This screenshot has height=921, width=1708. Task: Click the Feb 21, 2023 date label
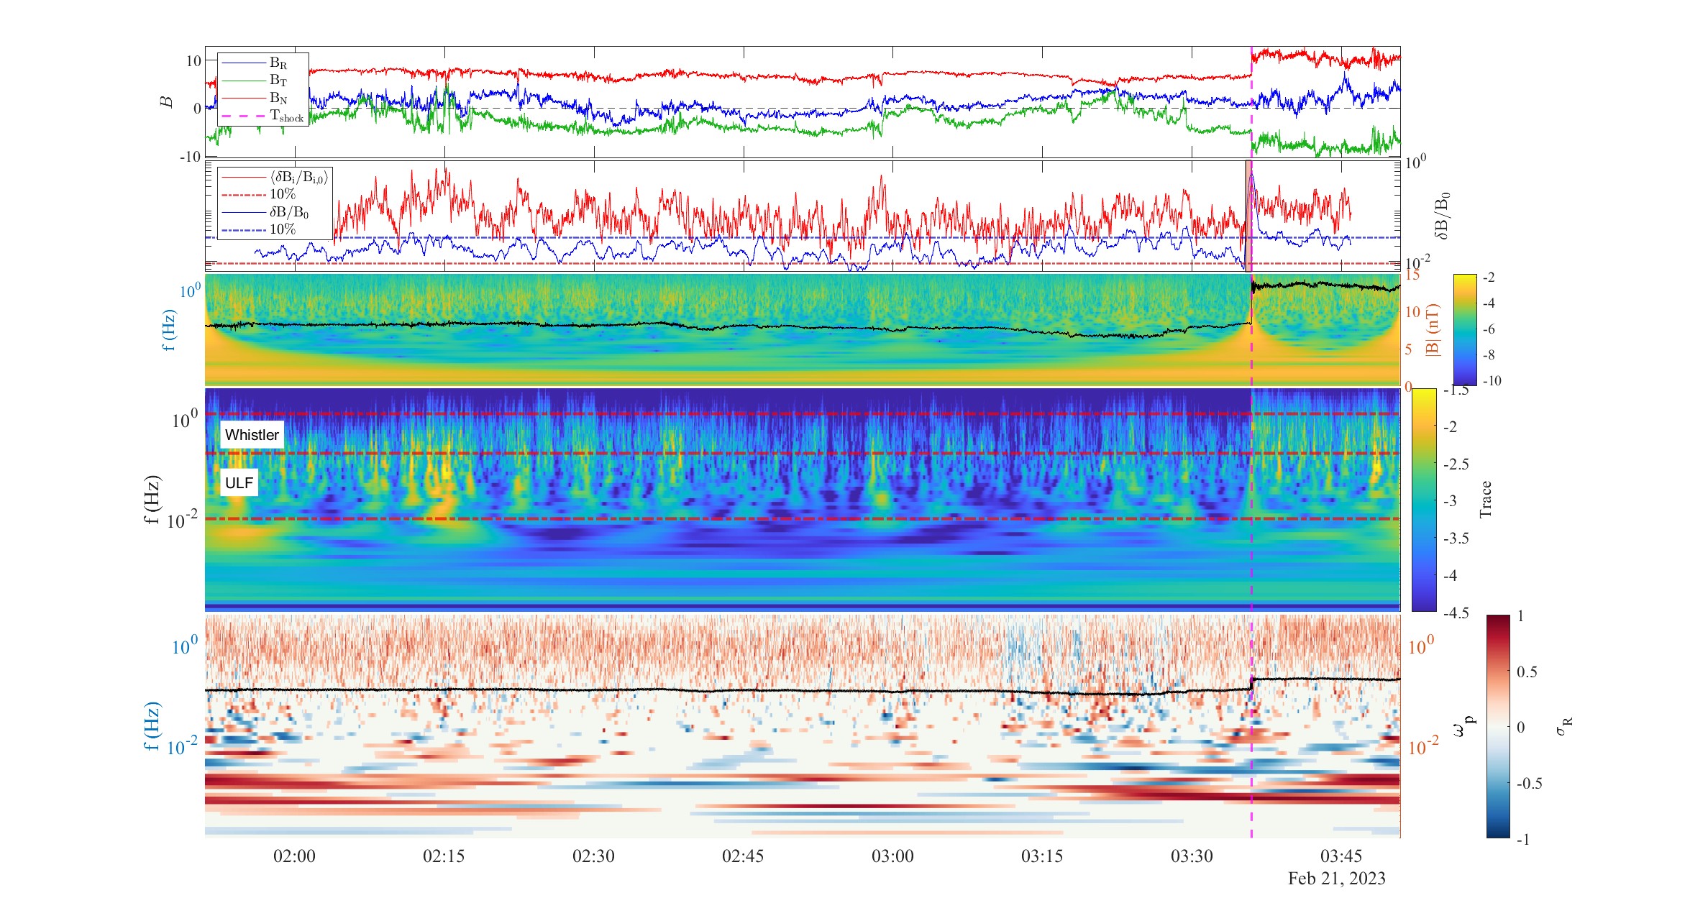1336,879
